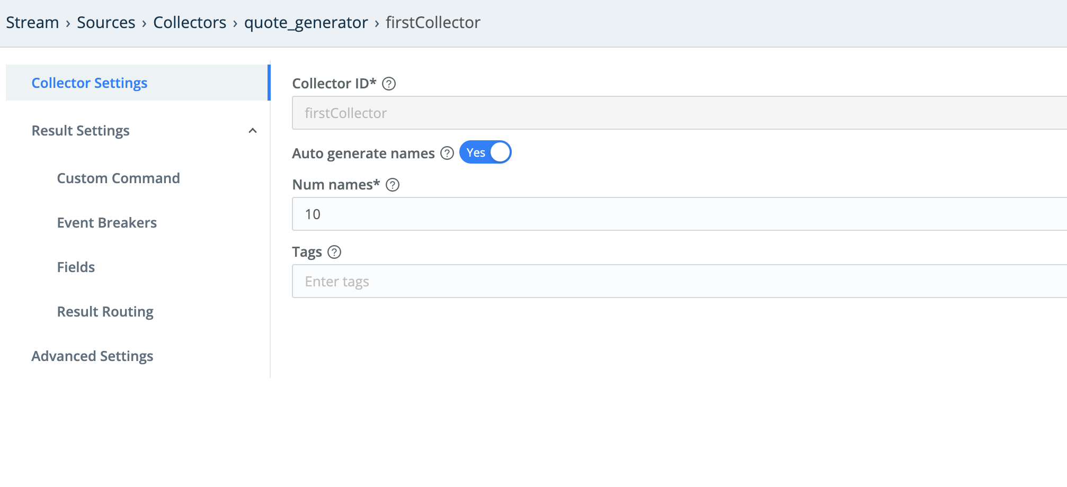Navigate to Sources via the breadcrumb
The width and height of the screenshot is (1067, 487).
pos(106,22)
